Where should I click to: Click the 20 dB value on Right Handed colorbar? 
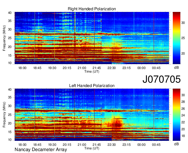(x=183, y=53)
